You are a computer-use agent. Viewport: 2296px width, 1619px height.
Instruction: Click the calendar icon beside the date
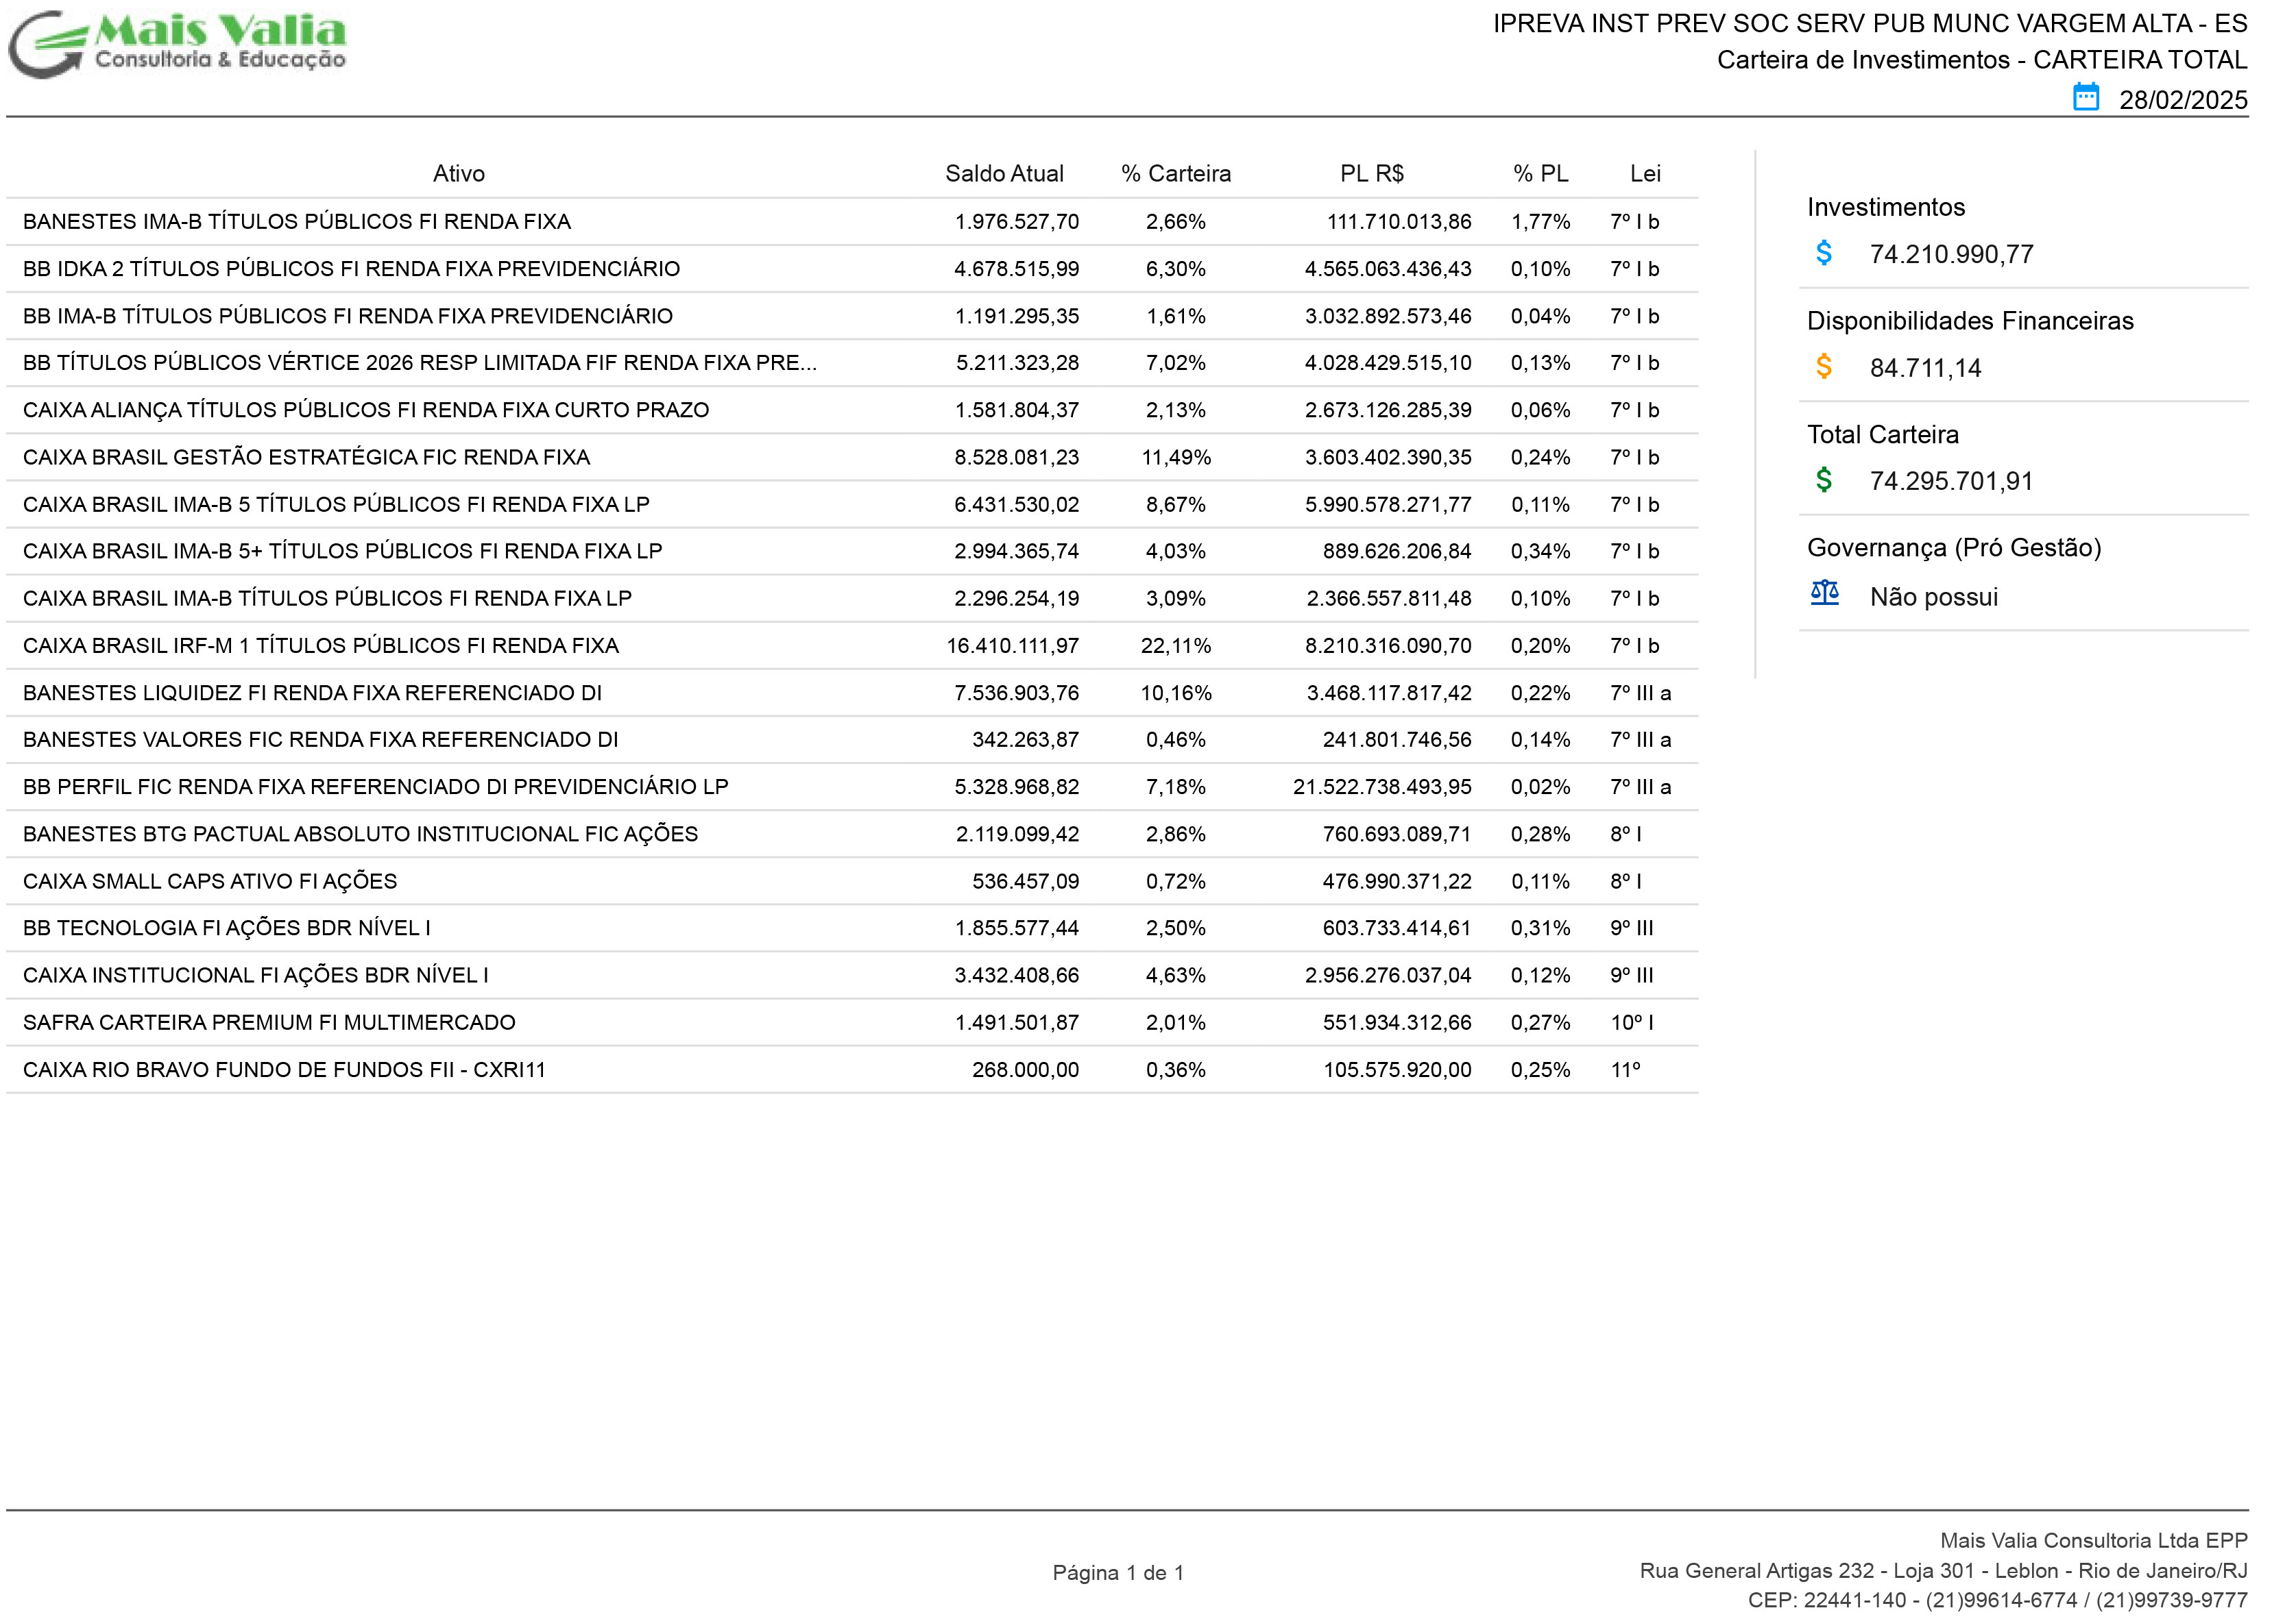(x=2085, y=98)
